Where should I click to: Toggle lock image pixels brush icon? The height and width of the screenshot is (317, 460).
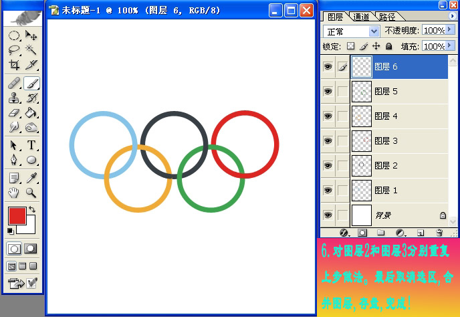[x=364, y=46]
